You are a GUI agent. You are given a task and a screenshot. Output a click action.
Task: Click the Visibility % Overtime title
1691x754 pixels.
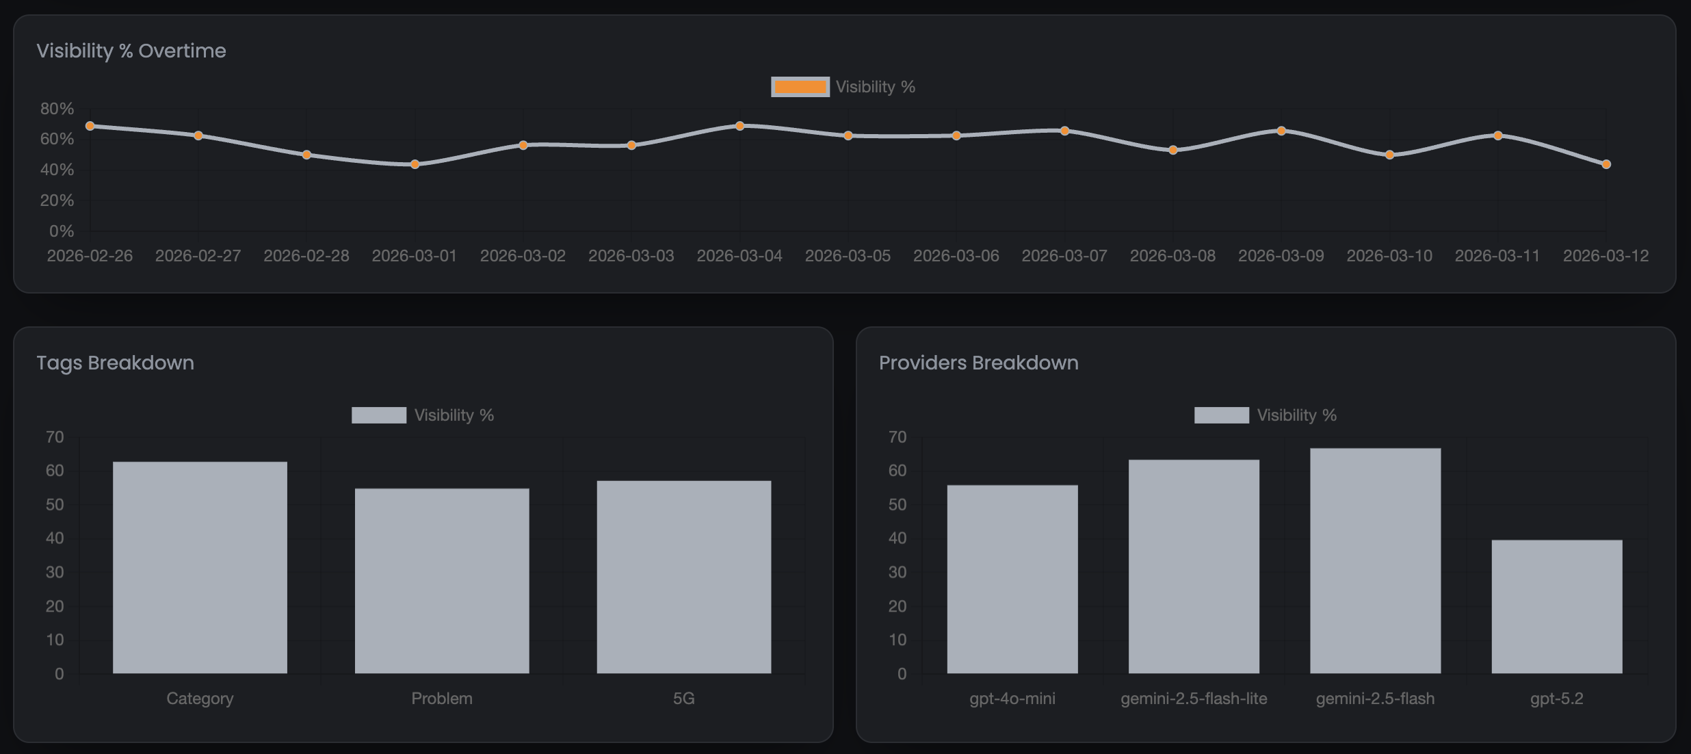click(131, 51)
